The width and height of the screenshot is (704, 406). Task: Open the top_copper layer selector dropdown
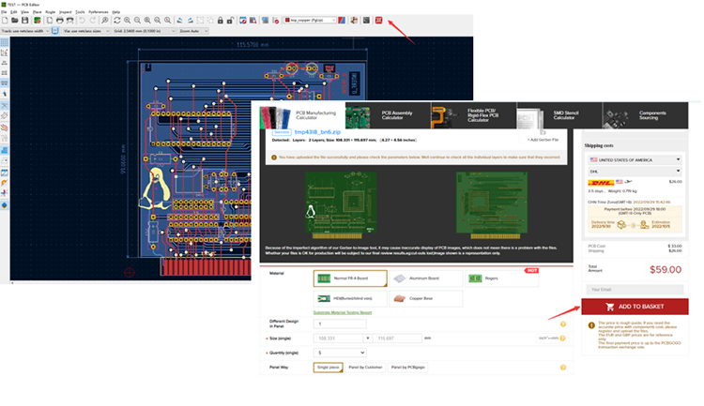click(x=310, y=21)
